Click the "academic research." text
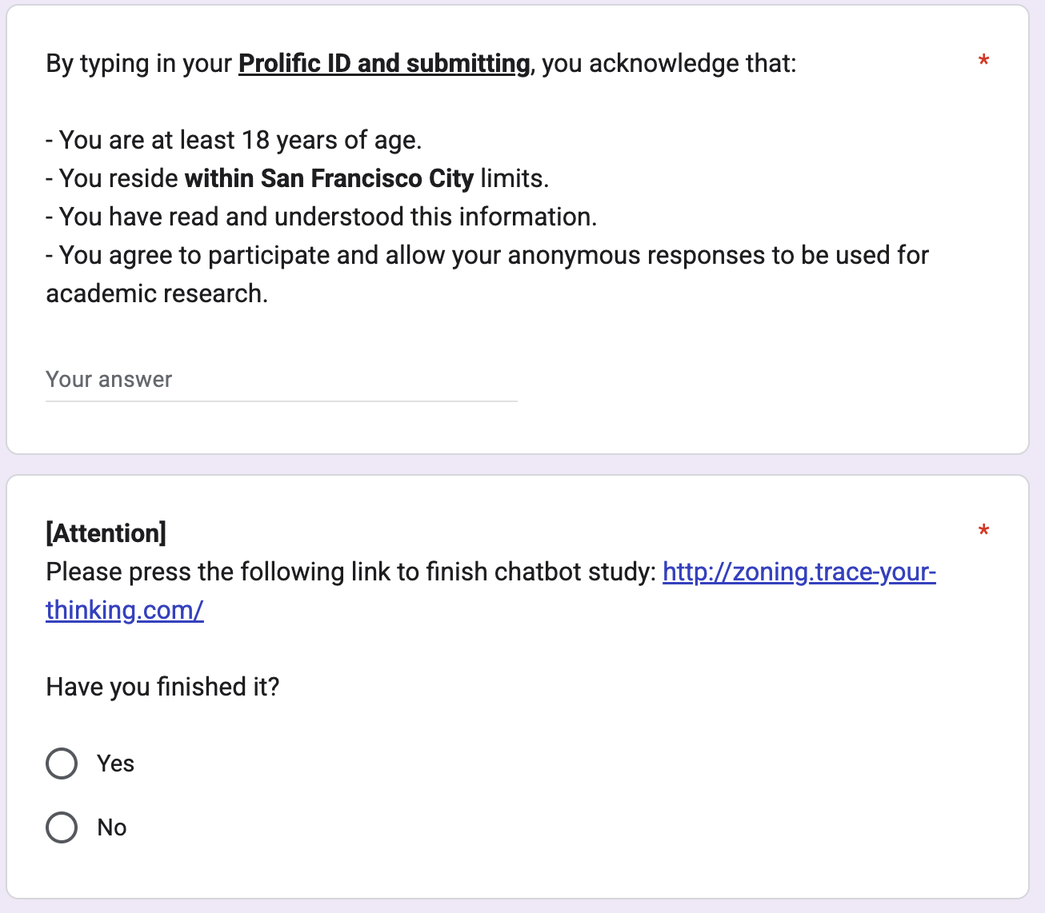This screenshot has height=913, width=1045. pos(157,293)
